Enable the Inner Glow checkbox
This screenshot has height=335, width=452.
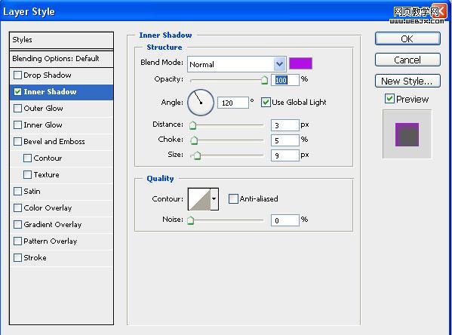pyautogui.click(x=17, y=124)
